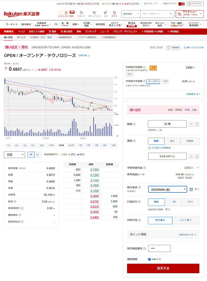This screenshot has height=281, width=207.
Task: Uncheck the 省略する confirmation checkbox
Action: tap(149, 259)
